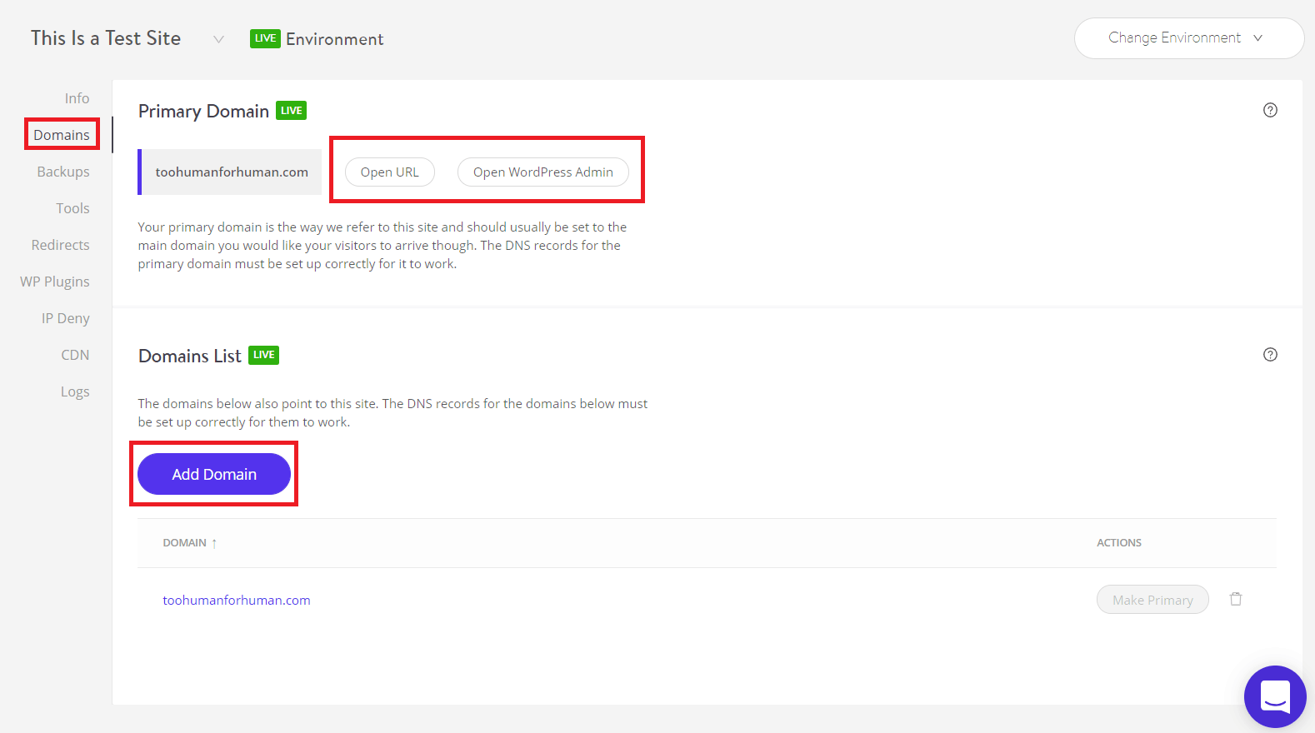
Task: Select Domains in the sidebar
Action: (x=62, y=135)
